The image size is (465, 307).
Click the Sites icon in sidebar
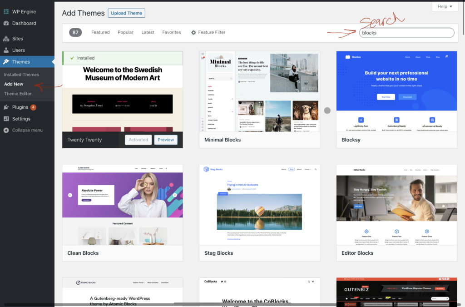6,39
